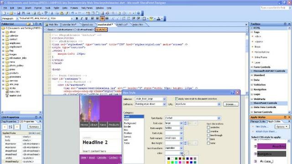Screen dimensions: 292x164
Task: Click the masthead style preview in Apply Styles
Action: click(x=271, y=146)
